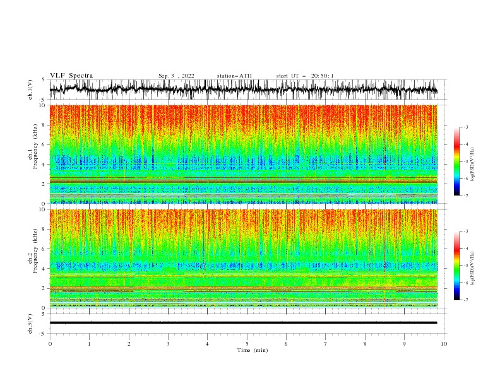The height and width of the screenshot is (386, 500).
Task: Click inside the ch.1 spectrogram panel
Action: [x=244, y=154]
